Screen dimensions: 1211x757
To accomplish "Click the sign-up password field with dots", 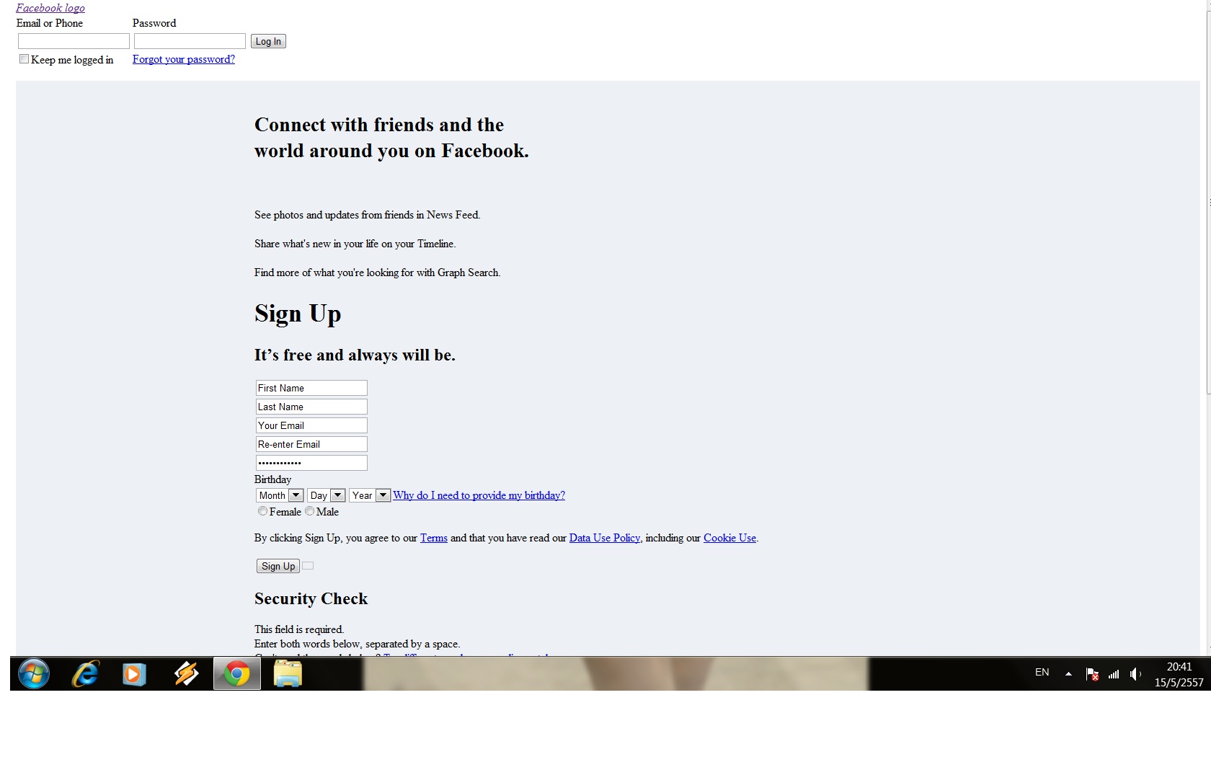I will tap(311, 463).
